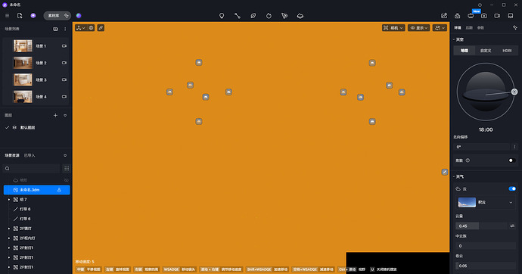Toggle the world coordinate globe icon

pyautogui.click(x=91, y=28)
